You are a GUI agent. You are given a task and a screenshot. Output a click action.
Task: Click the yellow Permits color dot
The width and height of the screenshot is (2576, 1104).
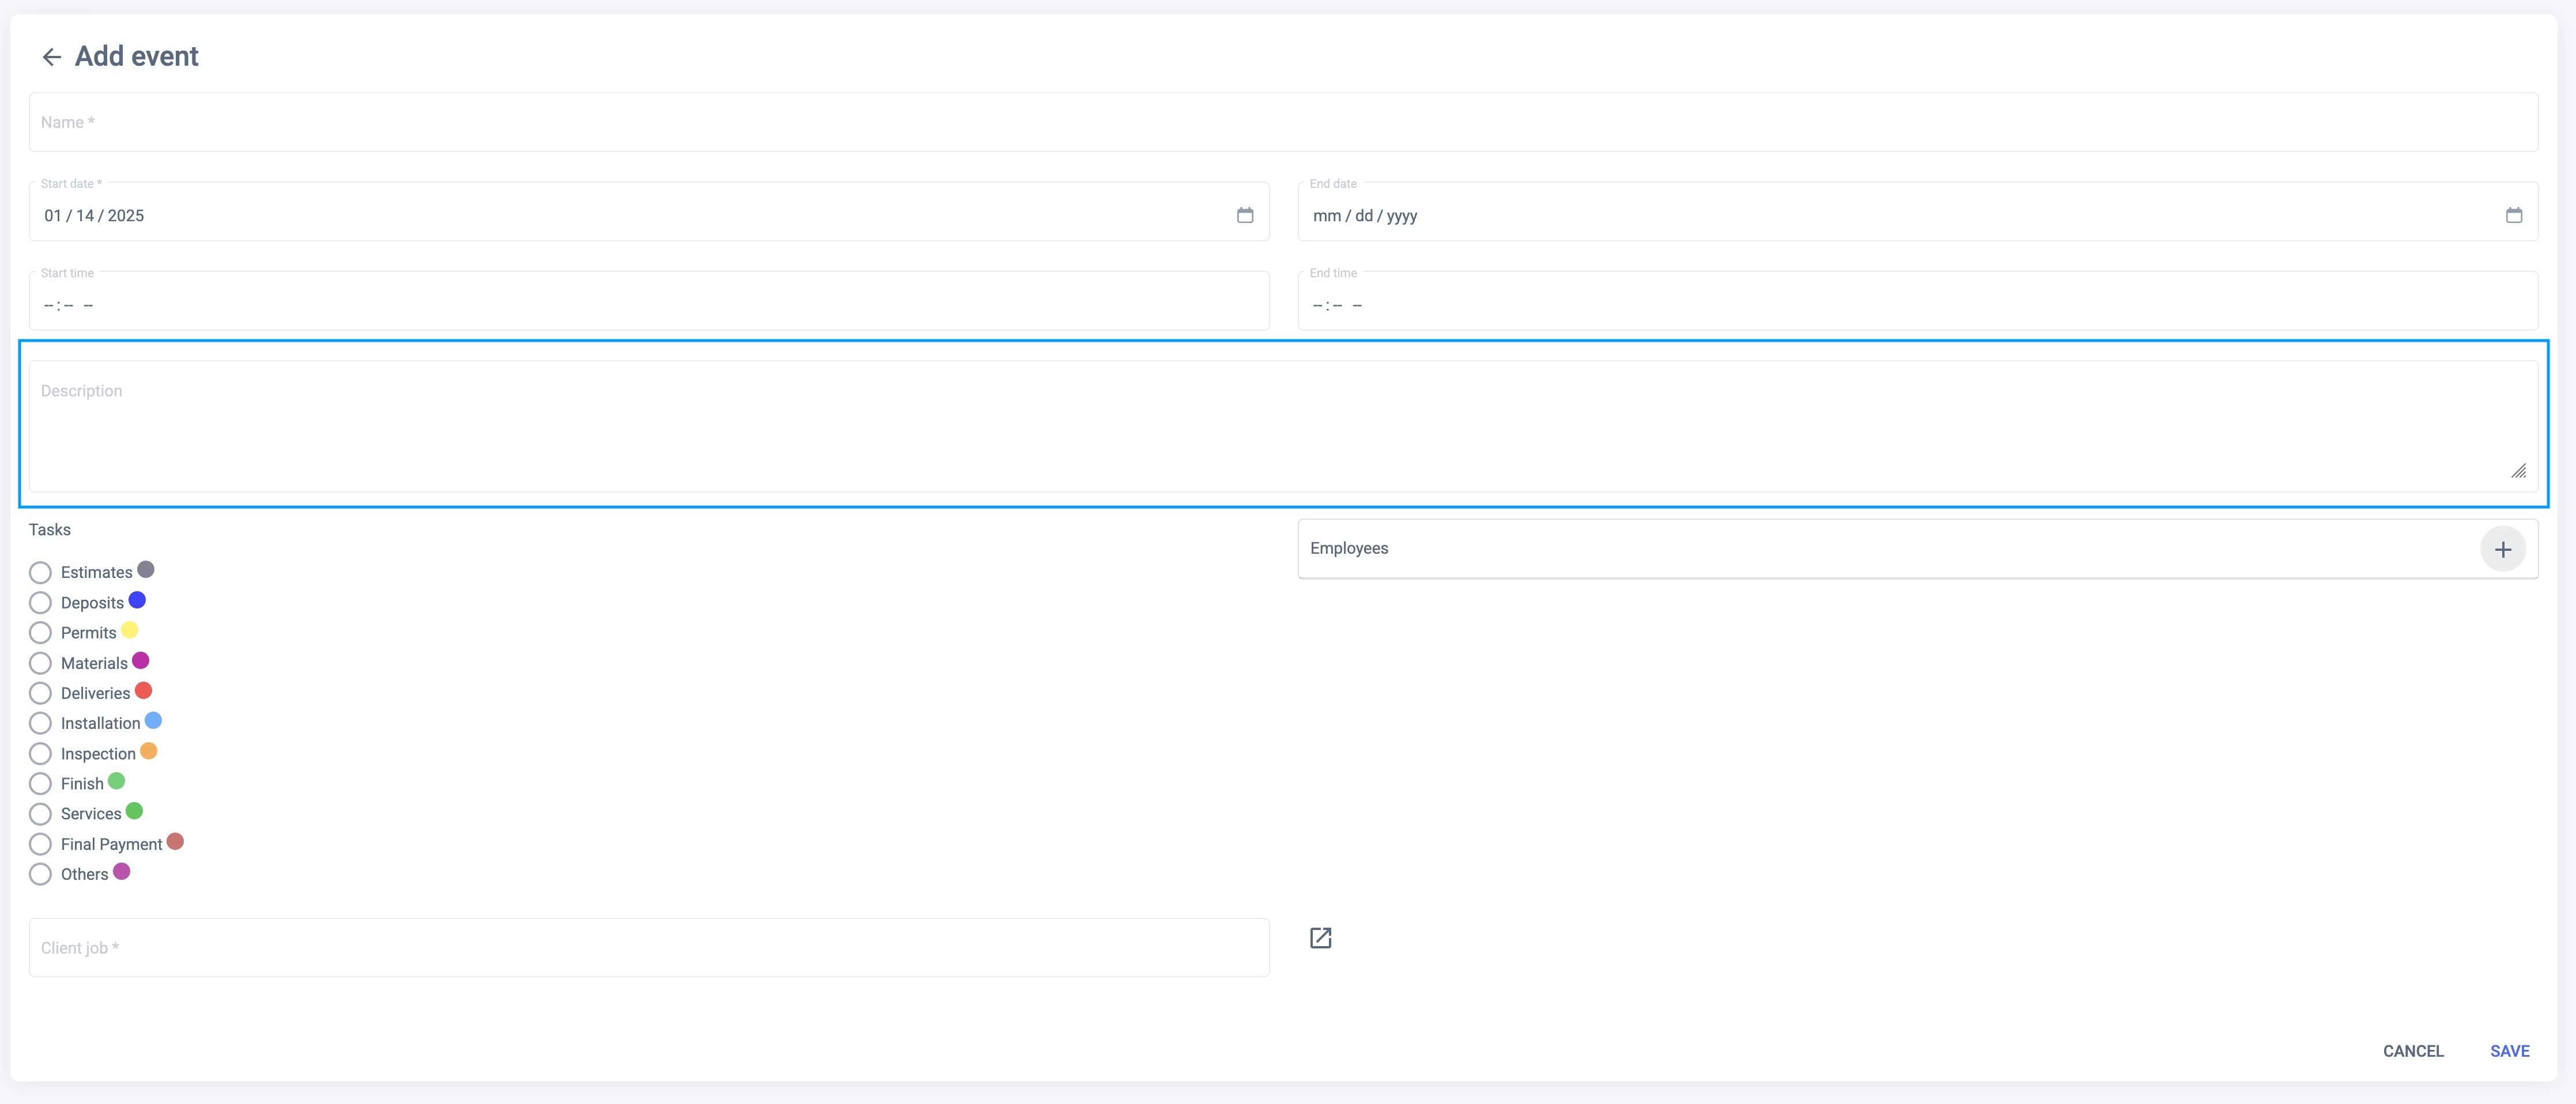pyautogui.click(x=130, y=630)
